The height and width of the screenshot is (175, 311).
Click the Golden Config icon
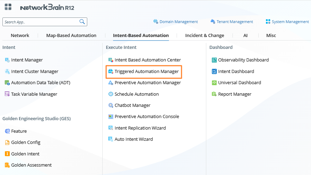pyautogui.click(x=7, y=143)
